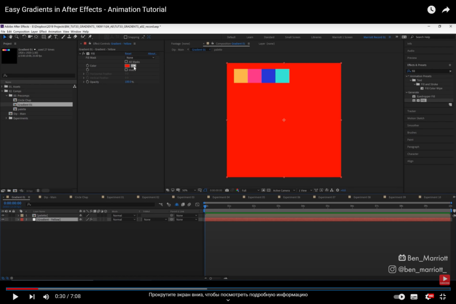Click YouTube Watch Later clock icon

[431, 10]
